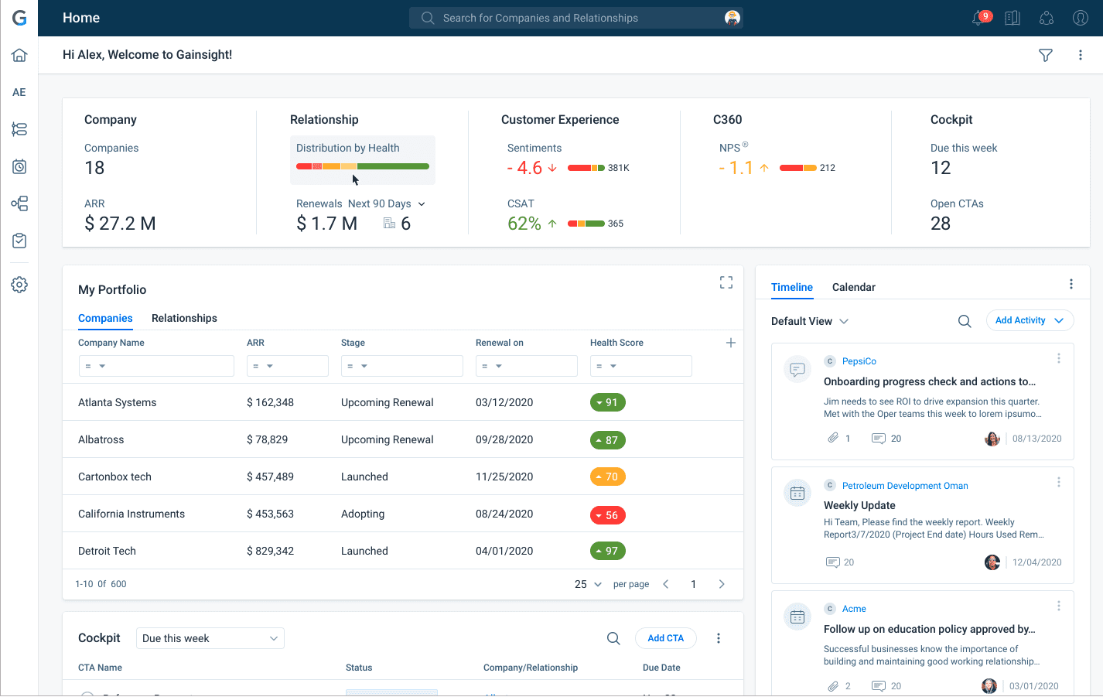
Task: Add a column with the plus icon
Action: (730, 343)
